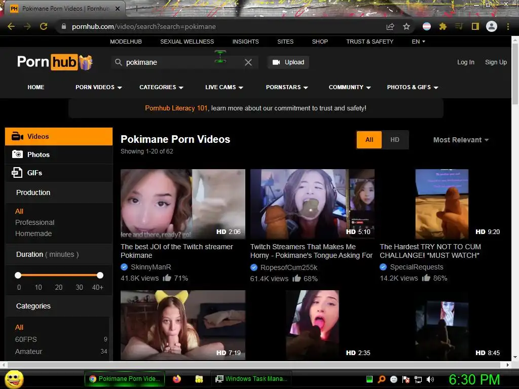Expand the PORNSTARS nav dropdown
Image resolution: width=519 pixels, height=389 pixels.
[x=287, y=87]
